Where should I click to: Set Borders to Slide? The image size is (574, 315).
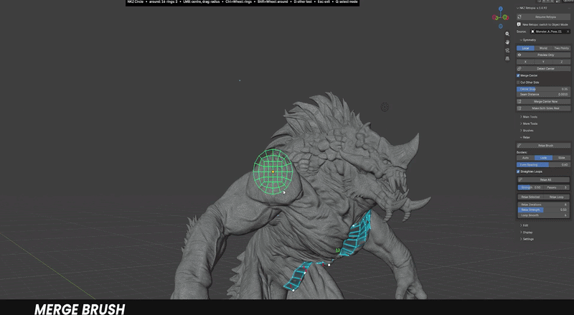[x=561, y=158]
